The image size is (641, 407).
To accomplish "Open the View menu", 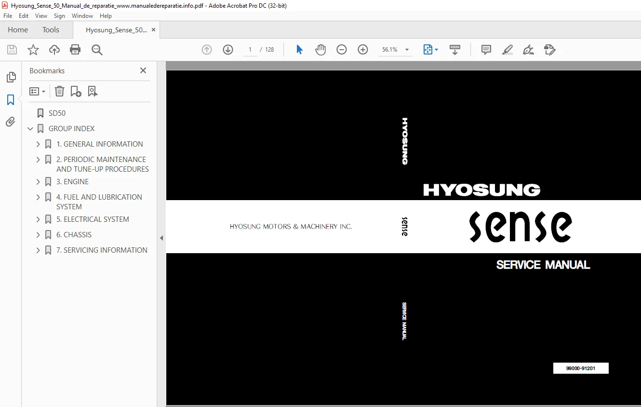I will pos(41,16).
